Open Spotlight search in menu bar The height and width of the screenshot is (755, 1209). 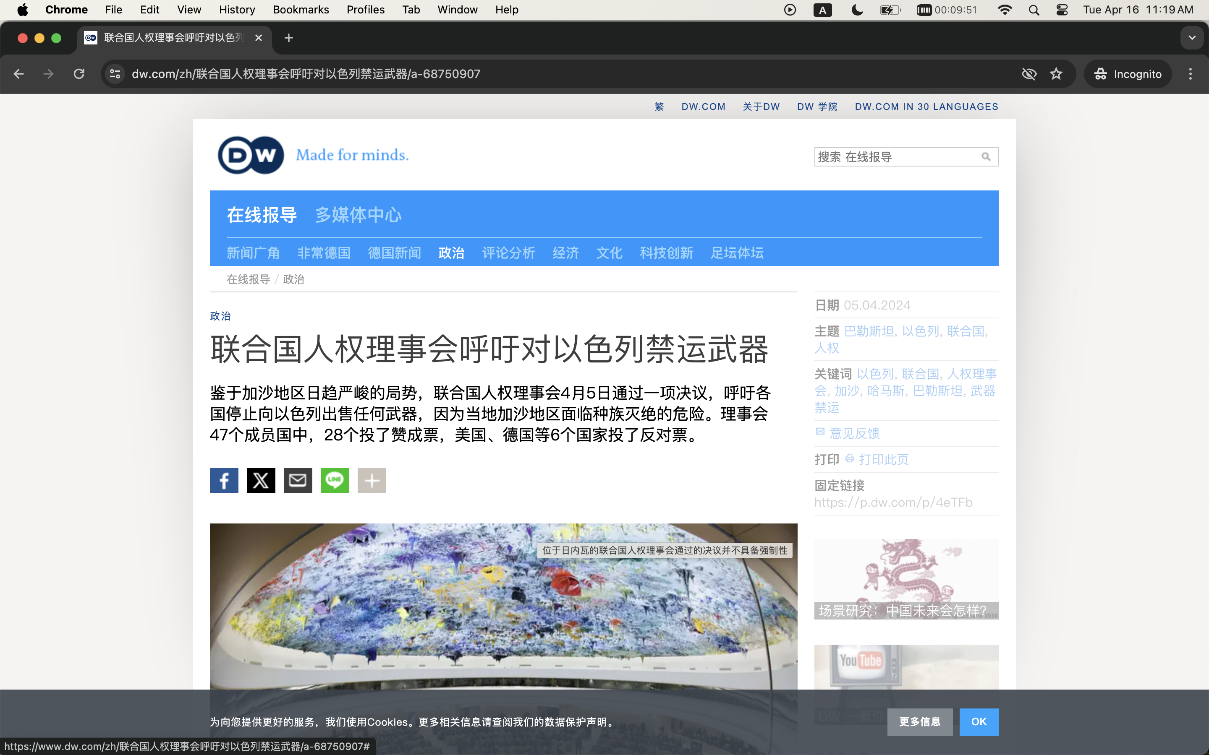pyautogui.click(x=1034, y=10)
